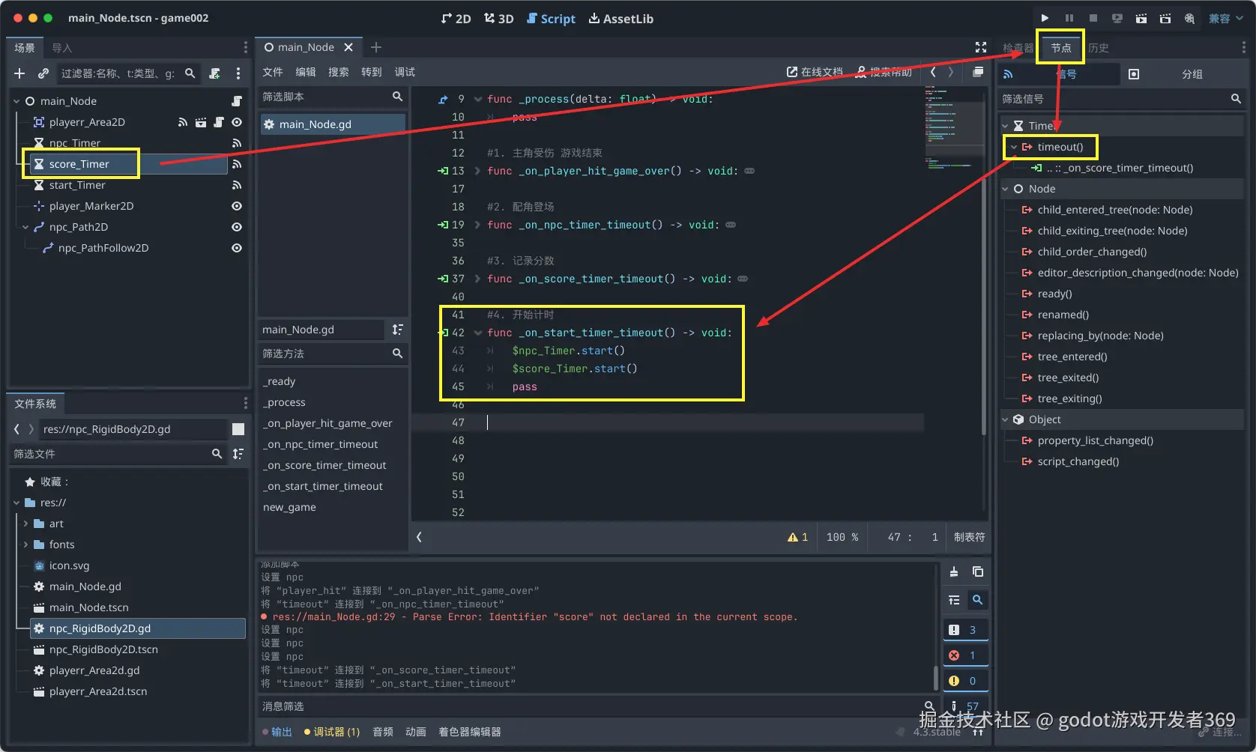Toggle visibility of npc_Path2D
This screenshot has height=752, width=1256.
237,227
